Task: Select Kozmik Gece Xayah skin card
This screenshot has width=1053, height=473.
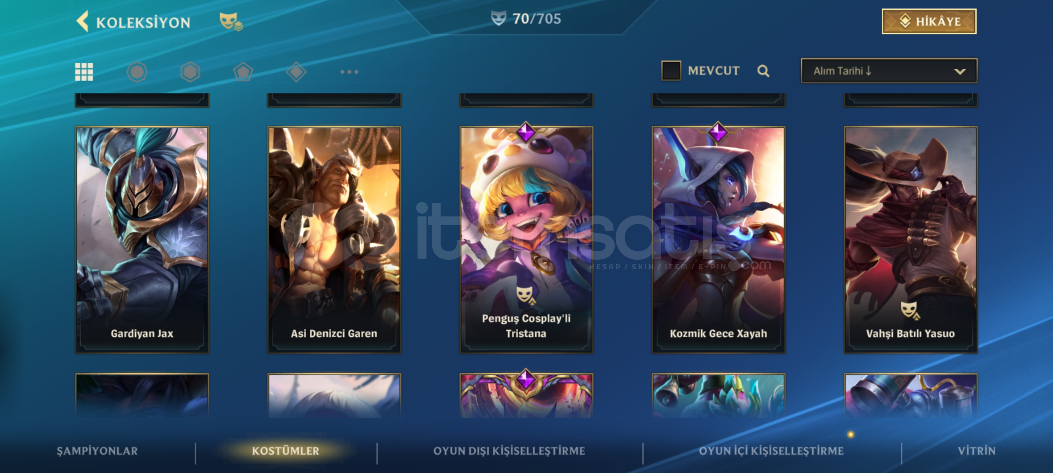Action: click(719, 240)
